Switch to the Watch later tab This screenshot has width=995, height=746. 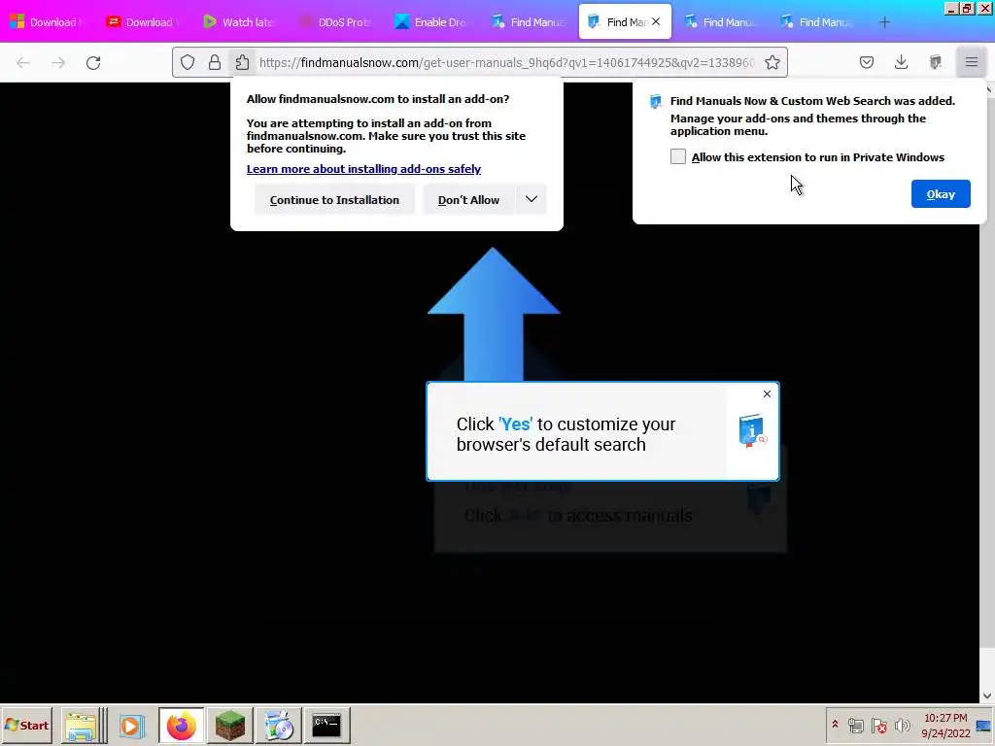(239, 22)
